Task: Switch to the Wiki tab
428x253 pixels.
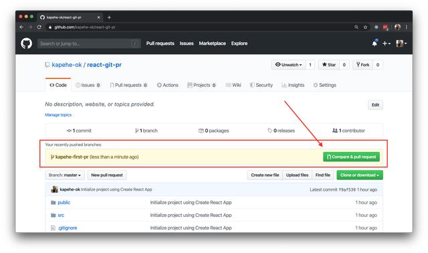Action: pyautogui.click(x=233, y=85)
